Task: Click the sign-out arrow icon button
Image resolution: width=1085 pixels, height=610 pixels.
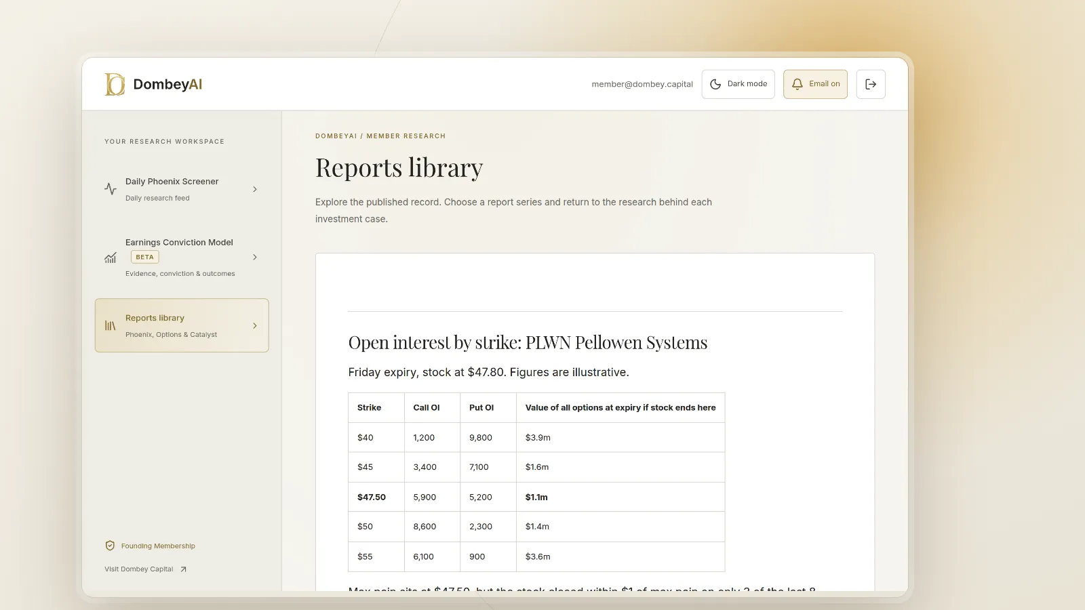Action: pyautogui.click(x=871, y=84)
